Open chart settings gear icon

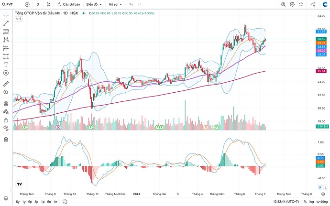[x=292, y=4]
